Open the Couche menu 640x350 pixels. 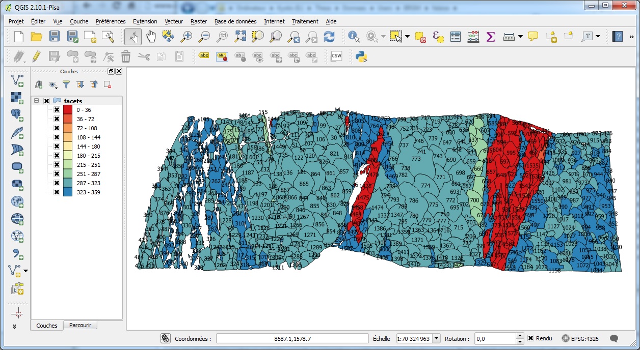pyautogui.click(x=79, y=21)
